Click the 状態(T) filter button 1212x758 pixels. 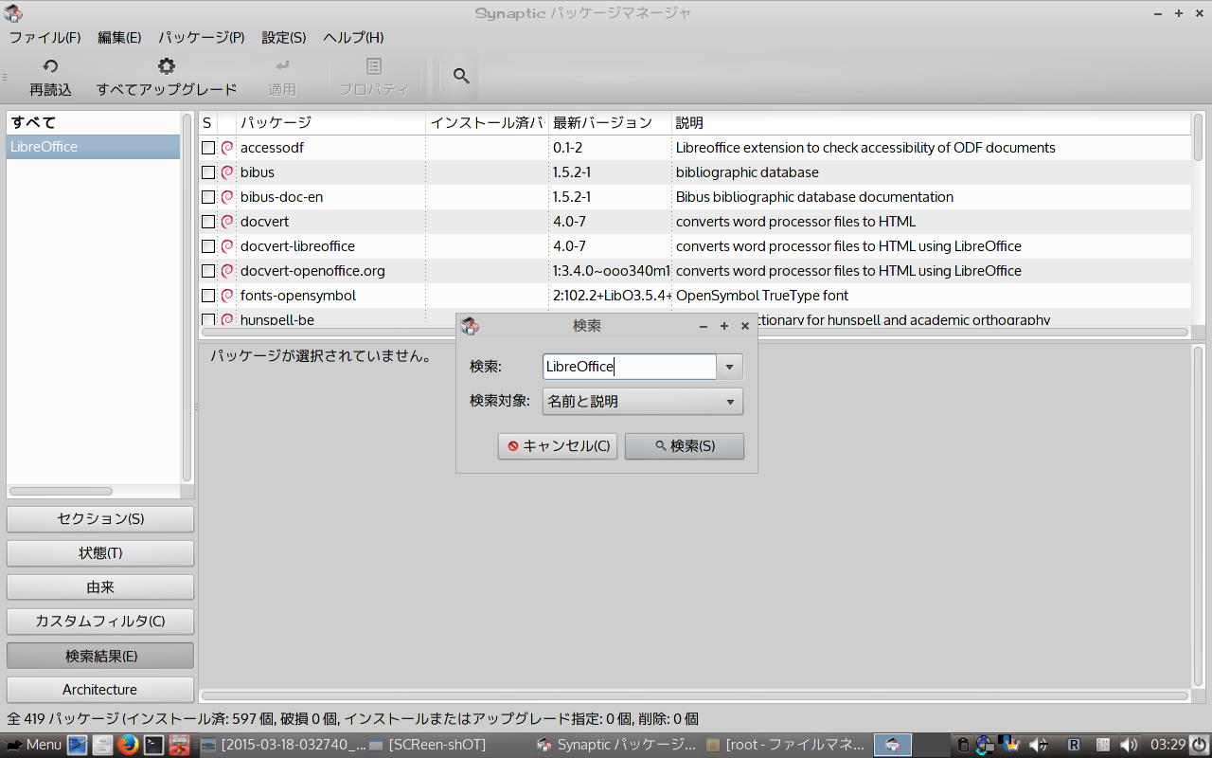click(100, 553)
